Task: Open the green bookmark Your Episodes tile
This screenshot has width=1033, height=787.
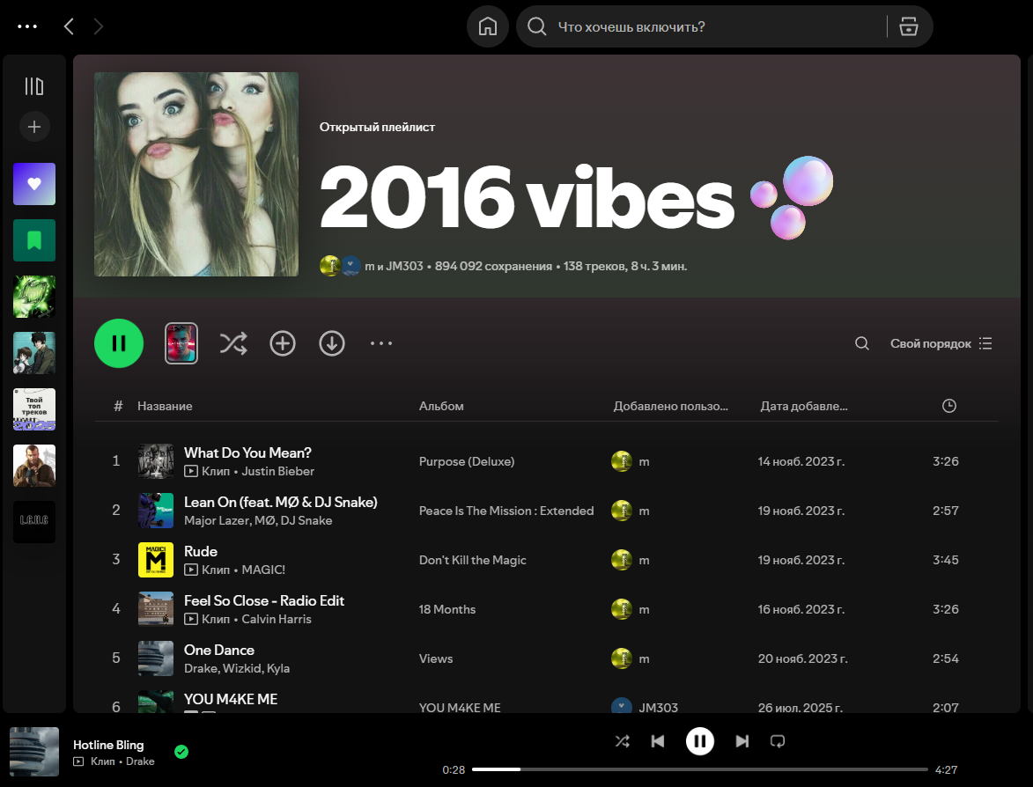Action: [x=34, y=240]
